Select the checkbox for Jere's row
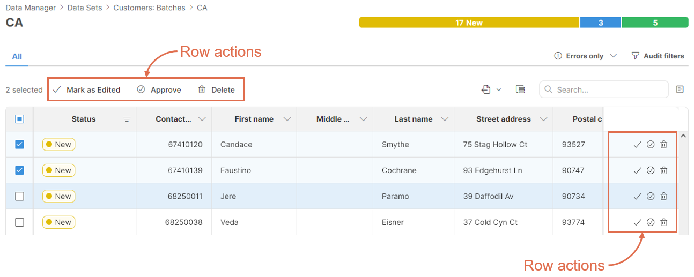 (20, 197)
